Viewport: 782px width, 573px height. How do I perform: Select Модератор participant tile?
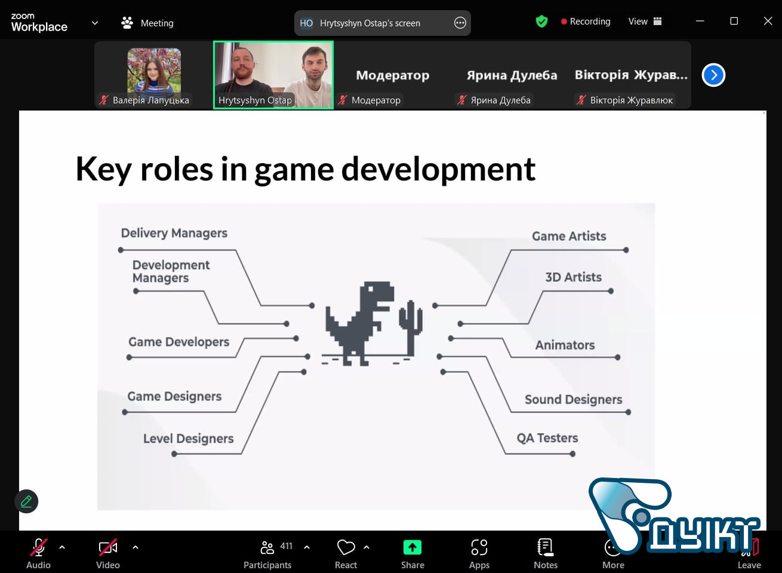point(393,75)
